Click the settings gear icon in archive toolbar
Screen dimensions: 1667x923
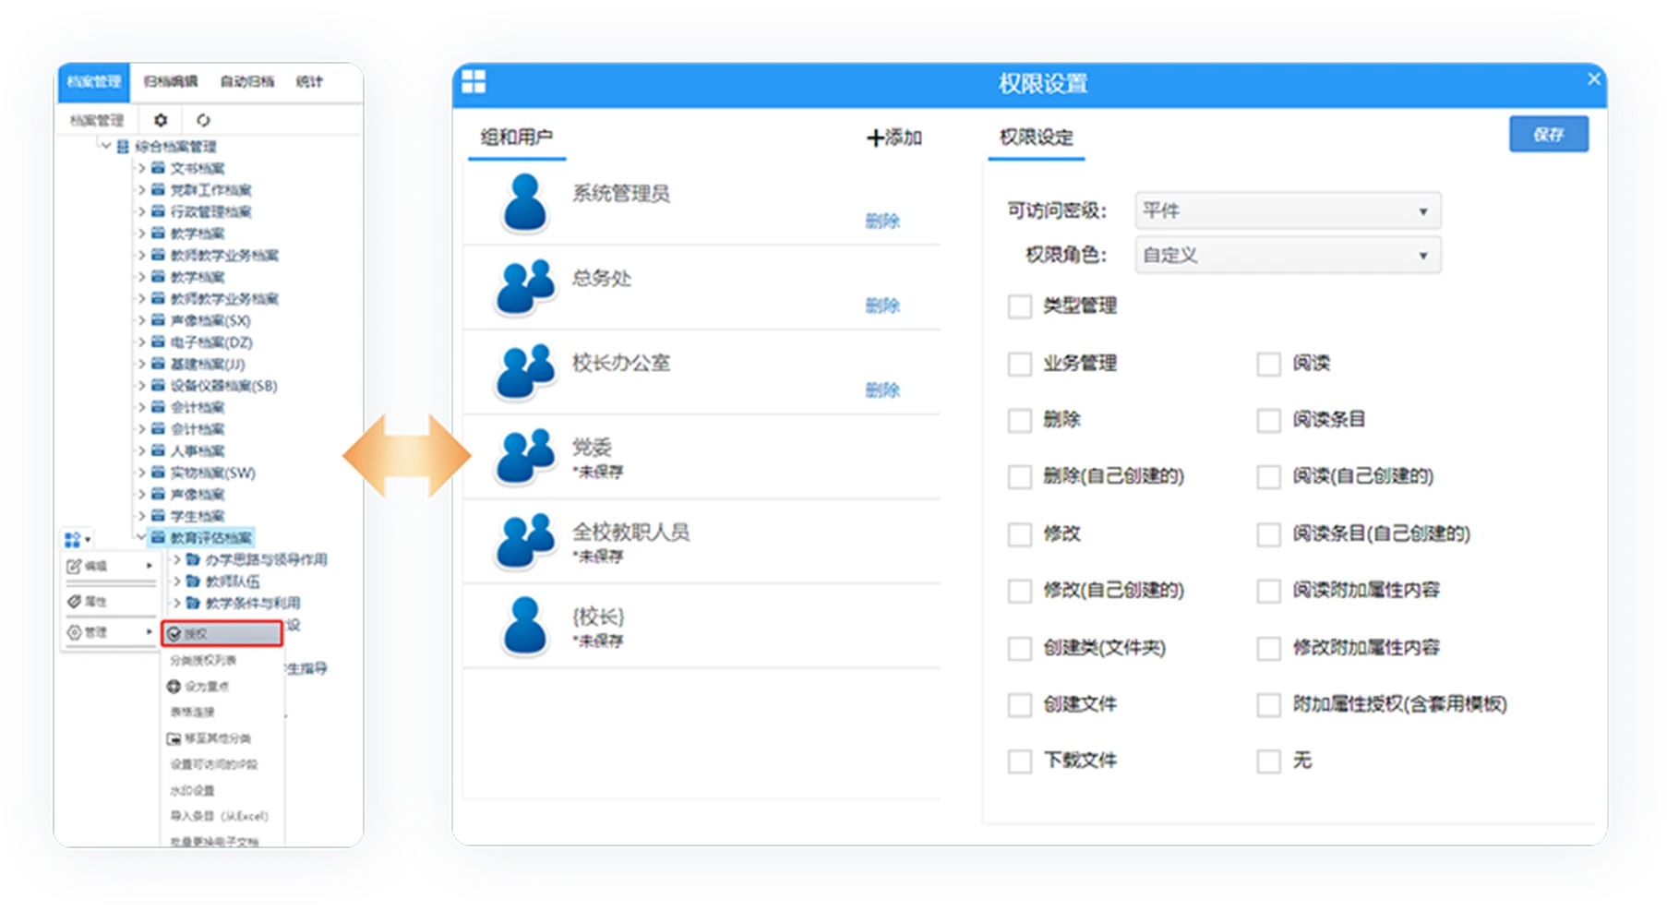click(x=161, y=120)
